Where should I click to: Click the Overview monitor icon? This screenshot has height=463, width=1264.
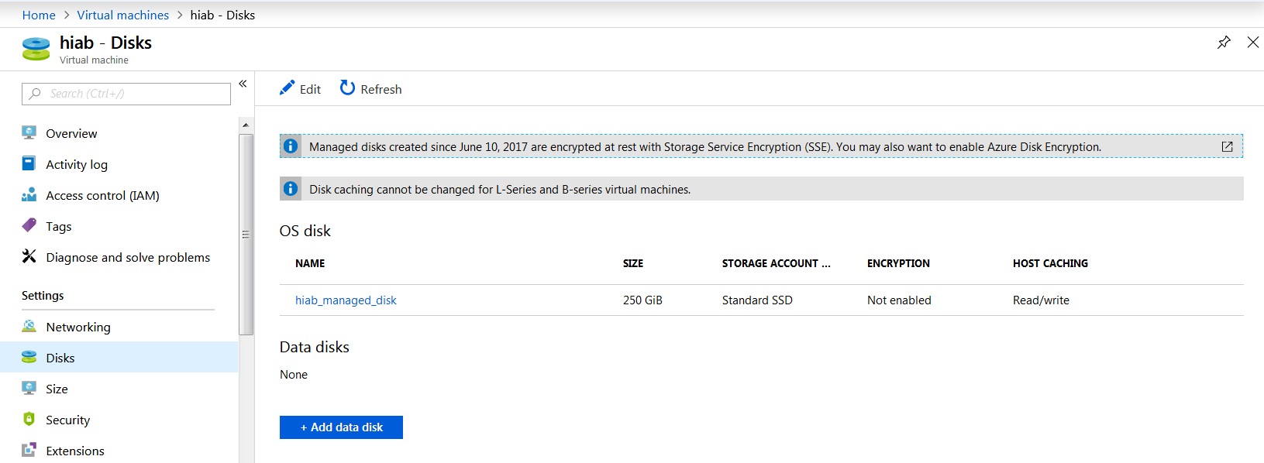tap(29, 132)
